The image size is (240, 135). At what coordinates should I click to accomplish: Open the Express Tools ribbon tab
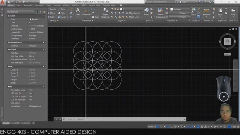[94, 5]
